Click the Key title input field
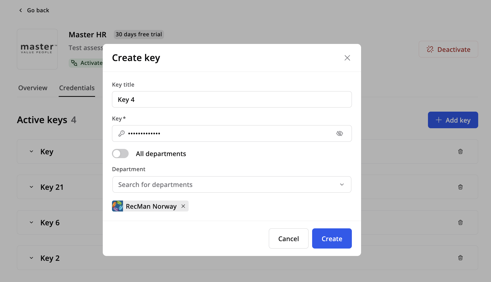This screenshot has height=282, width=491. coord(232,99)
